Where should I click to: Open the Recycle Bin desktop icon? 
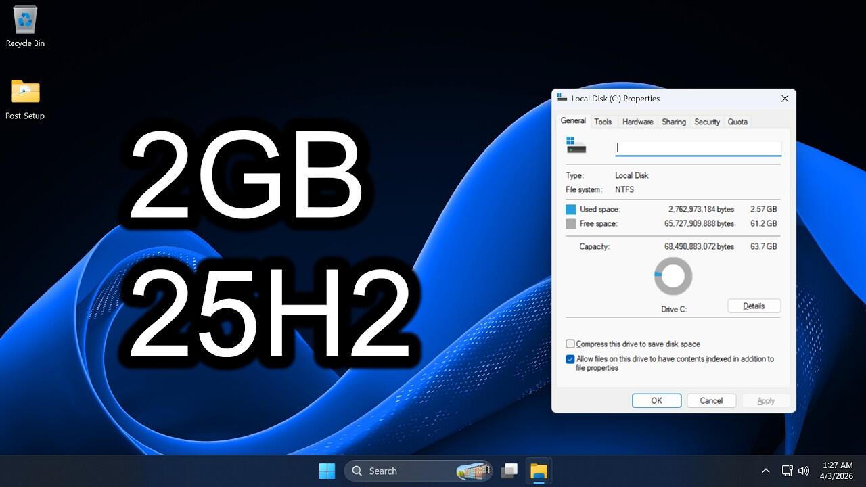[25, 20]
